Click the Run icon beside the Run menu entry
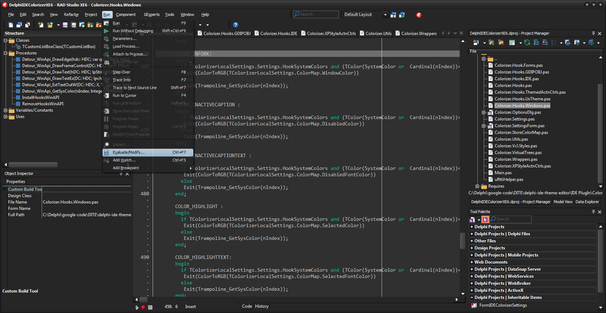Image resolution: width=606 pixels, height=313 pixels. pos(106,23)
